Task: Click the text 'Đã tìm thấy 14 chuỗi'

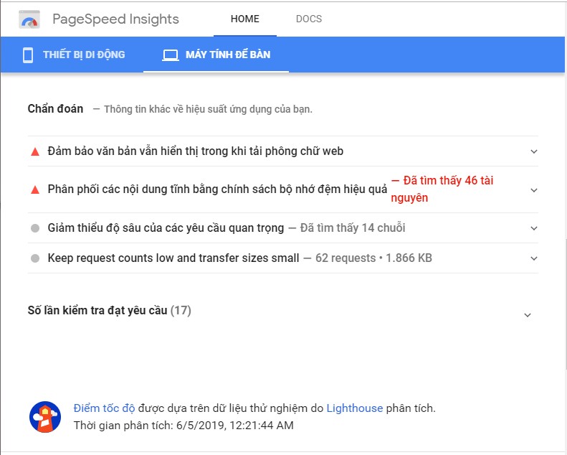Action: [x=353, y=227]
